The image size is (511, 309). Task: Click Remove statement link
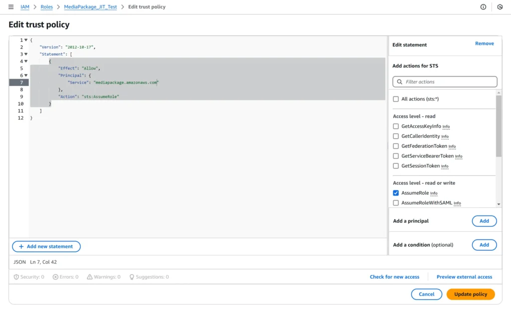point(484,44)
